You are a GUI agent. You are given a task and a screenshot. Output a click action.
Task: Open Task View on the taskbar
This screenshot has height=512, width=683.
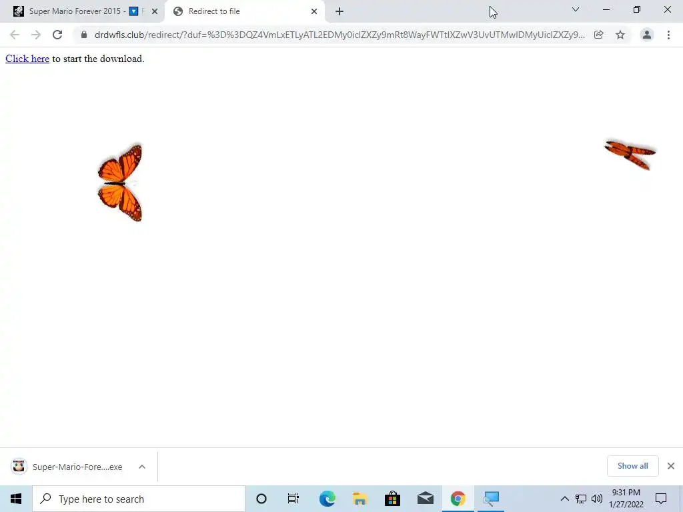coord(293,499)
